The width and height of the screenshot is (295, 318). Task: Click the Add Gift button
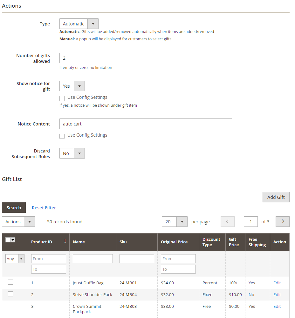[276, 197]
